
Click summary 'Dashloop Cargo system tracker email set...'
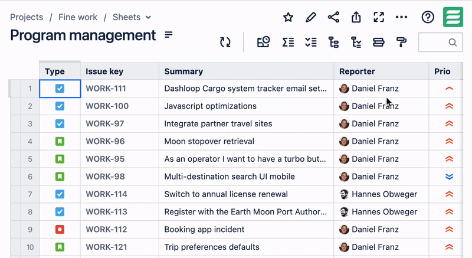point(245,89)
